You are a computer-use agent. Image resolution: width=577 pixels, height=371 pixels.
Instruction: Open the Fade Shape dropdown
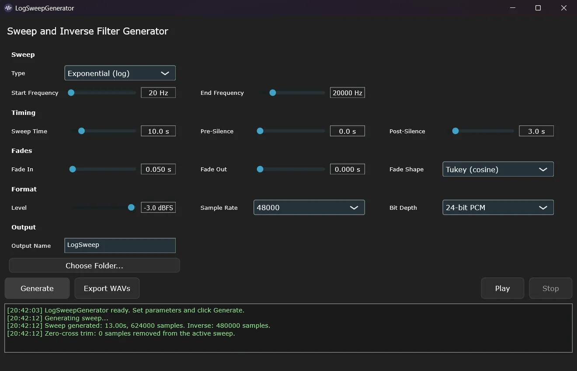(498, 169)
